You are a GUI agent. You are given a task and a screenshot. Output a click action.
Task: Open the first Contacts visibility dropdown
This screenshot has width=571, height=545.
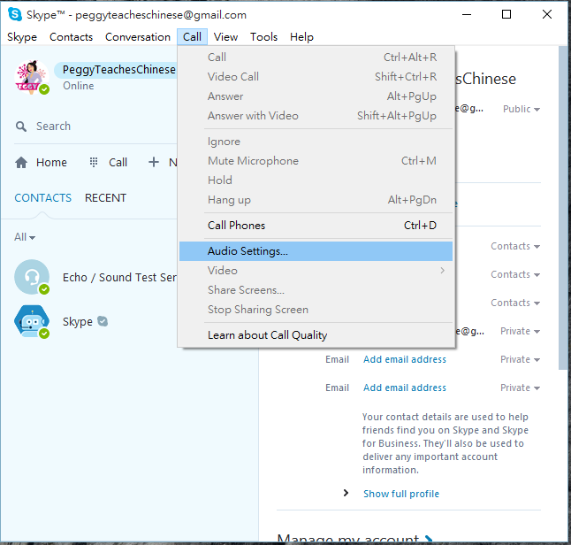515,247
